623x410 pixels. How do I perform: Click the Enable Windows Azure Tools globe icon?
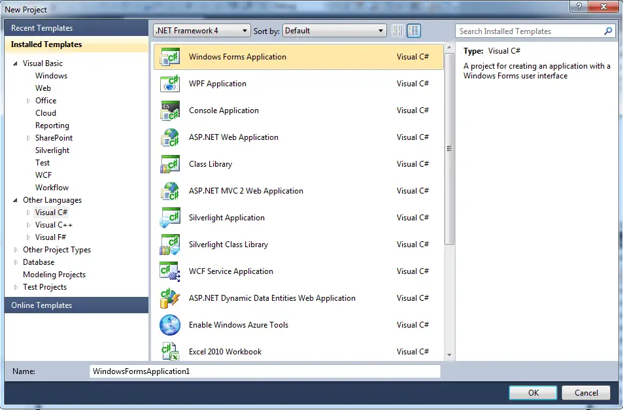coord(170,325)
